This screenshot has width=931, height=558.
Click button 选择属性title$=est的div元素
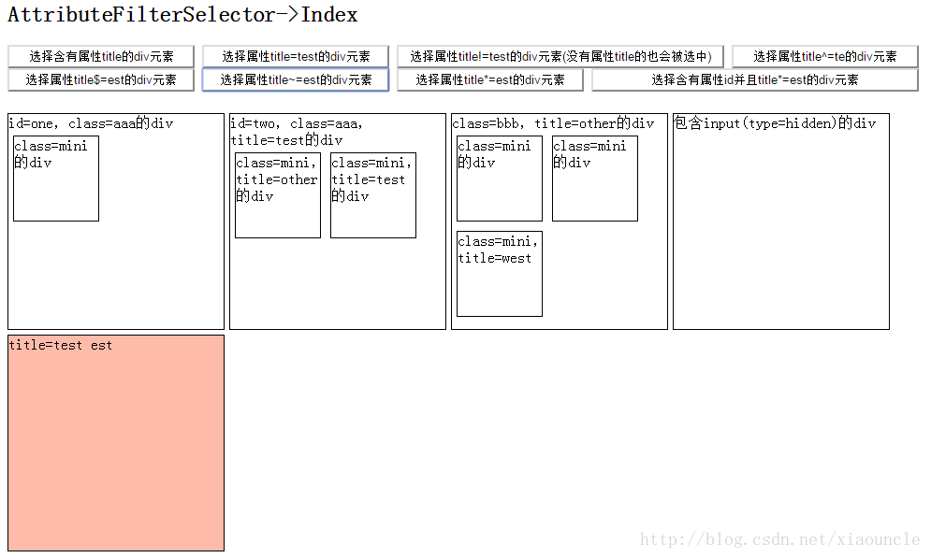tap(101, 79)
